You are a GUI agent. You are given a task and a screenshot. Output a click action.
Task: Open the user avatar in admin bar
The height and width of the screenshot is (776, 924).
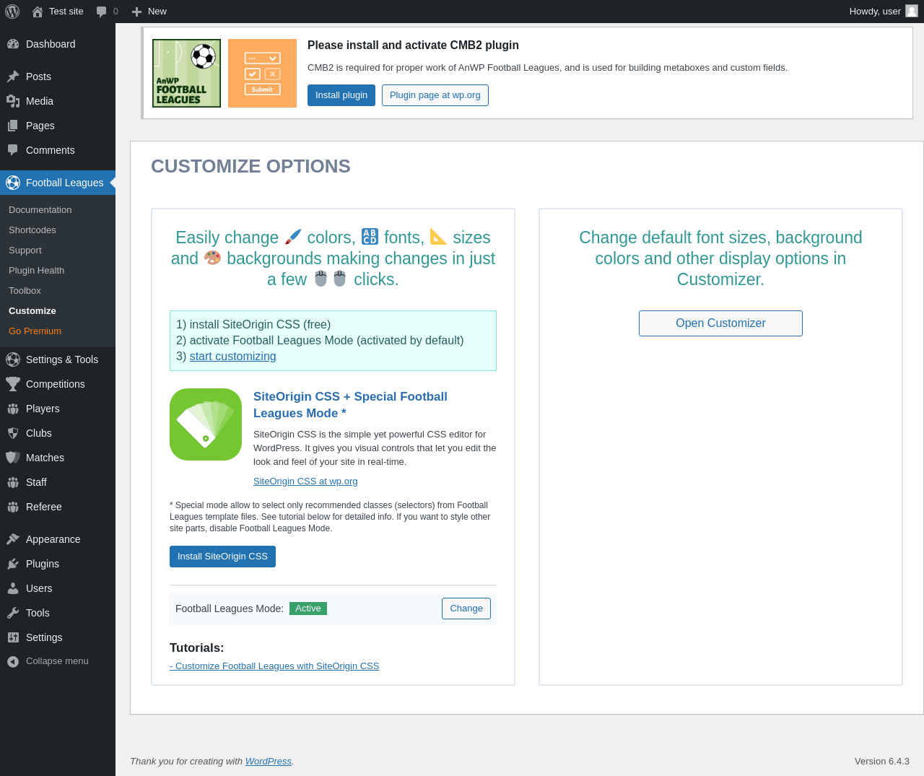pyautogui.click(x=912, y=11)
